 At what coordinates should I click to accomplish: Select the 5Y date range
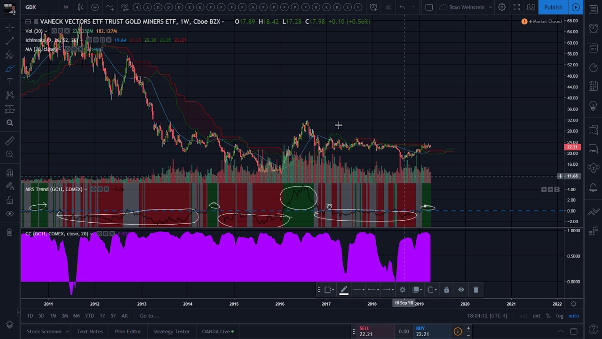coord(113,316)
